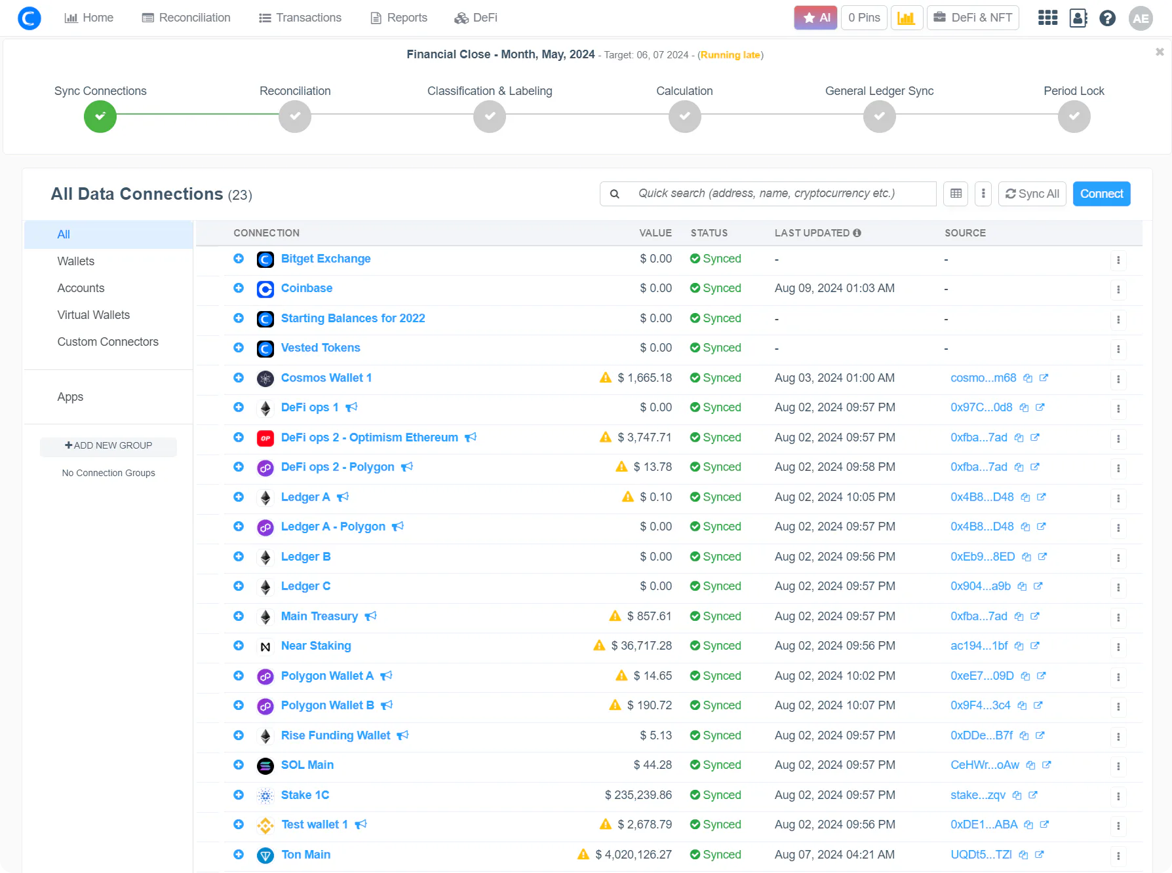Sort by the VALUE column header
The height and width of the screenshot is (873, 1172).
655,233
